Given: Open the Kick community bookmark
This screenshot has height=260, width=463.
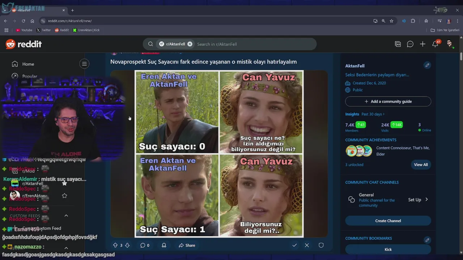Looking at the screenshot, I should [388, 250].
